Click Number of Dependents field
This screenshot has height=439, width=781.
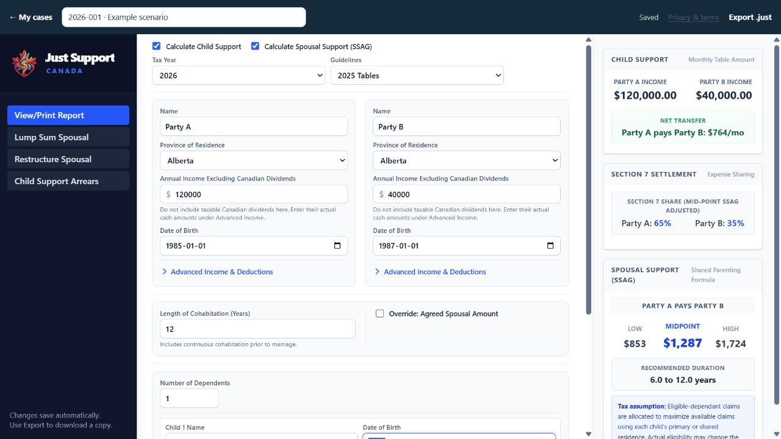click(189, 398)
